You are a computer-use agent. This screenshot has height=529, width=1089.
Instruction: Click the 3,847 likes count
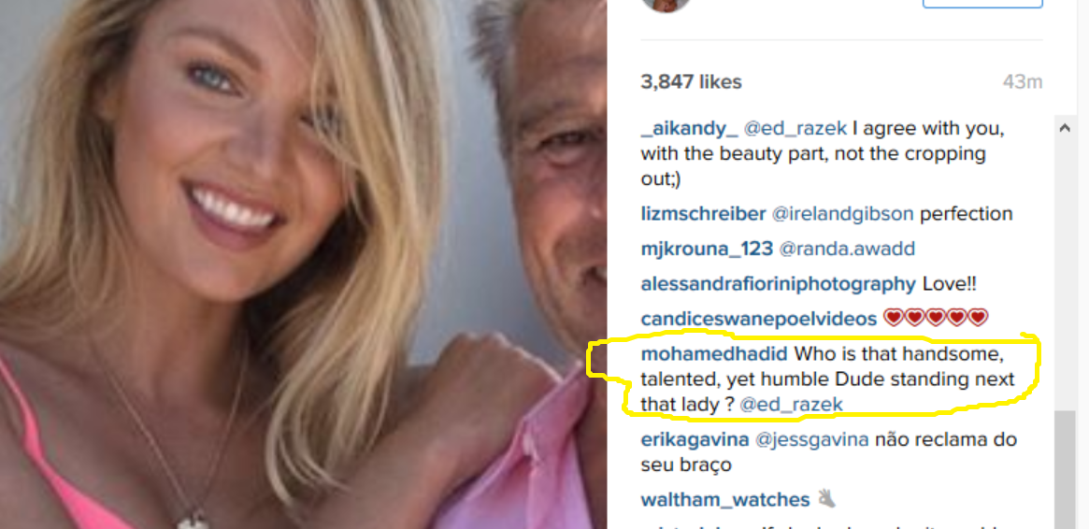691,82
